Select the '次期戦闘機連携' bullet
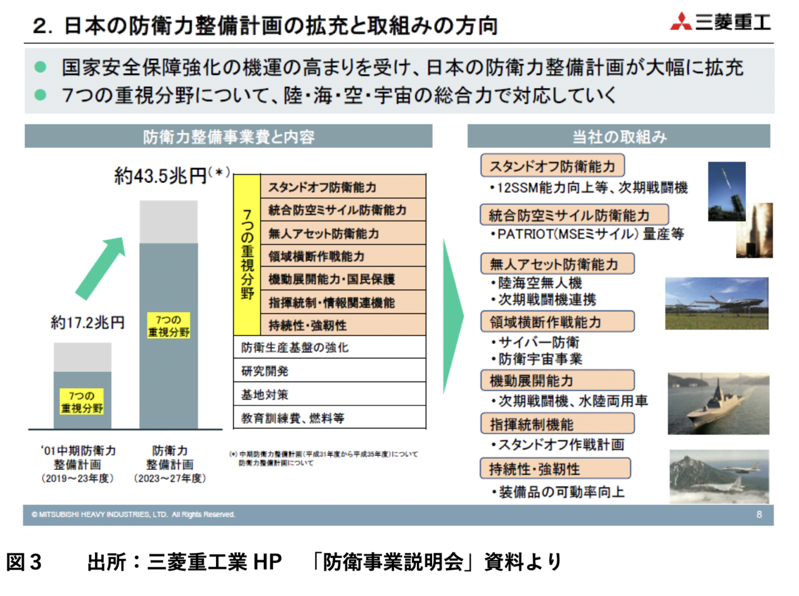Screen dimensions: 799x596 click(x=544, y=300)
